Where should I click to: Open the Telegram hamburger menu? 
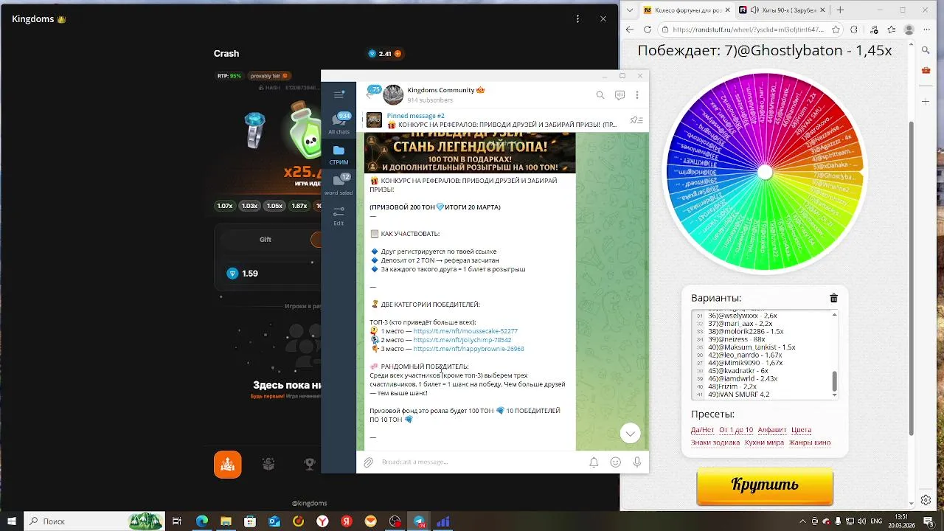pos(339,94)
